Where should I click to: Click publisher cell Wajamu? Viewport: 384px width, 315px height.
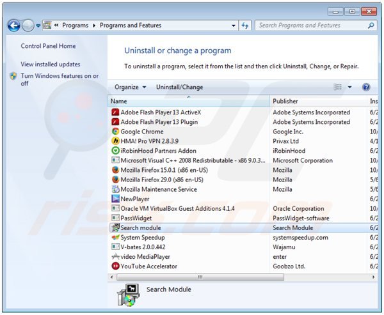284,247
